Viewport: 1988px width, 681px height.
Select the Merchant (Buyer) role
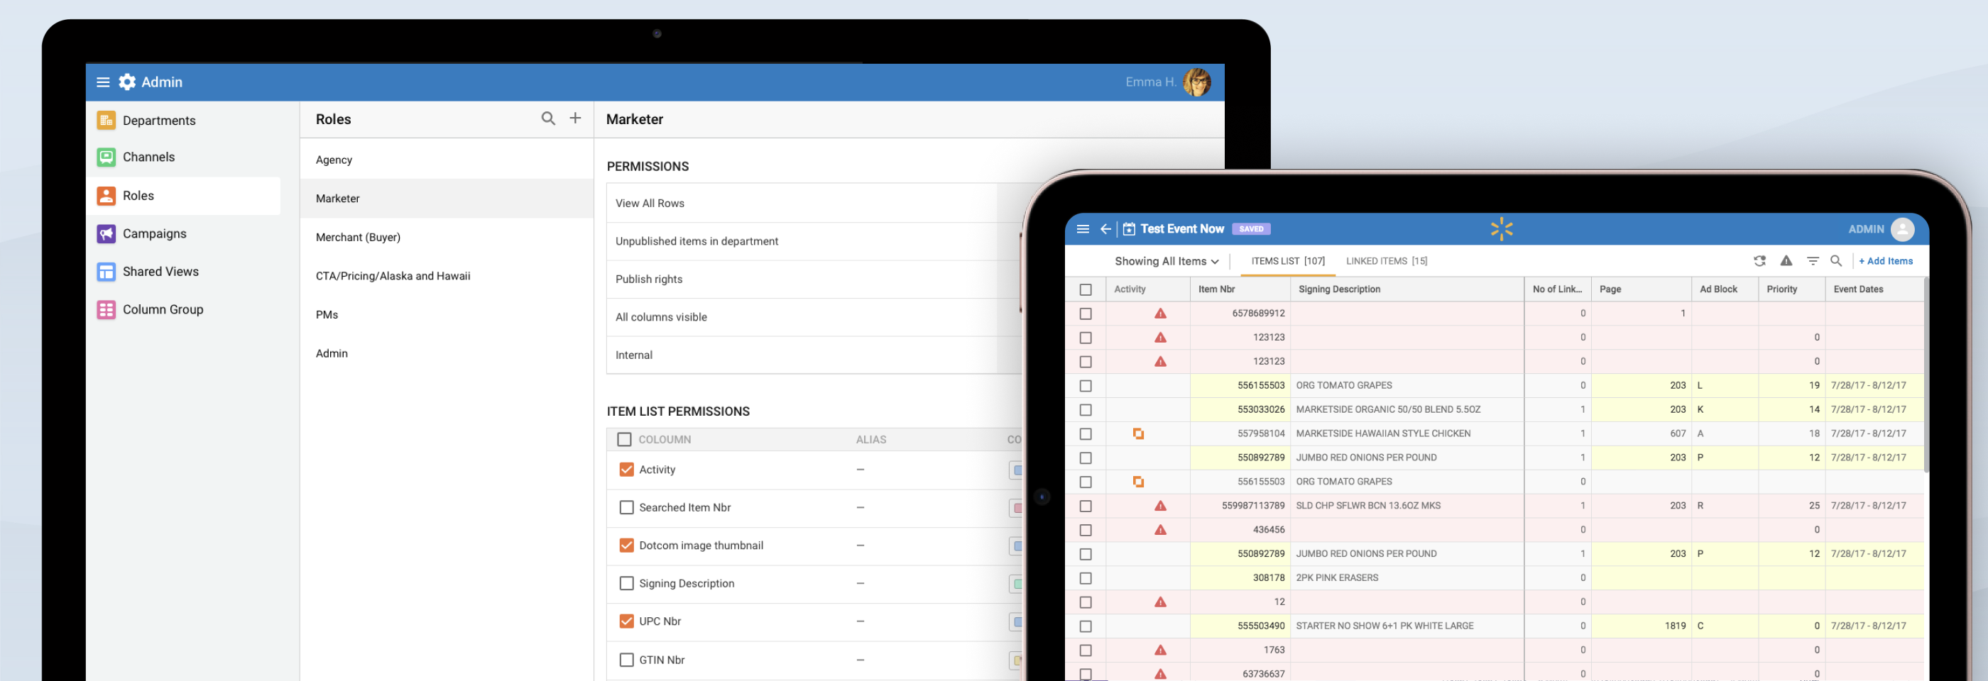coord(358,238)
